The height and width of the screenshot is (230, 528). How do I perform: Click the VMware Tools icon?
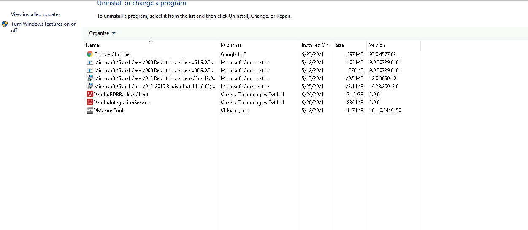coord(89,111)
